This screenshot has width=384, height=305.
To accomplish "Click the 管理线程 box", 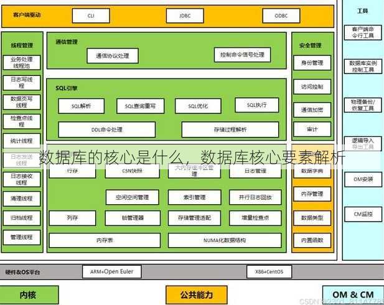I will pos(22,237).
